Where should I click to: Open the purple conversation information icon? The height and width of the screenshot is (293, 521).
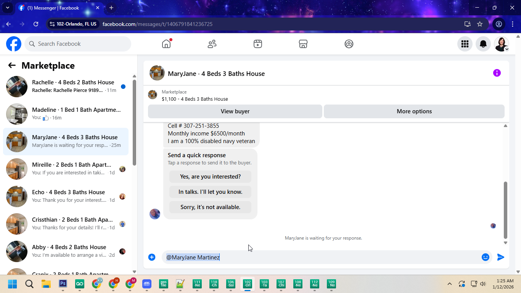[497, 73]
